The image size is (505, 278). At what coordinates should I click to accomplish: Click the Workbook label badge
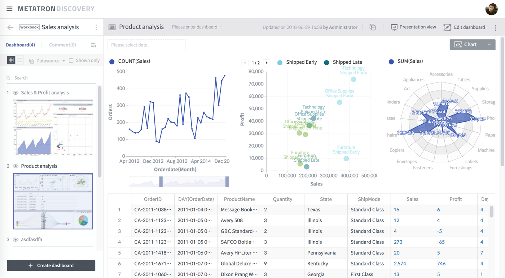pos(29,27)
